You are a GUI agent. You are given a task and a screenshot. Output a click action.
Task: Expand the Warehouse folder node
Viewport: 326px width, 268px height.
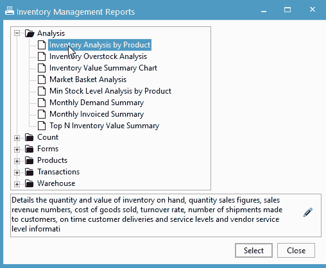17,184
